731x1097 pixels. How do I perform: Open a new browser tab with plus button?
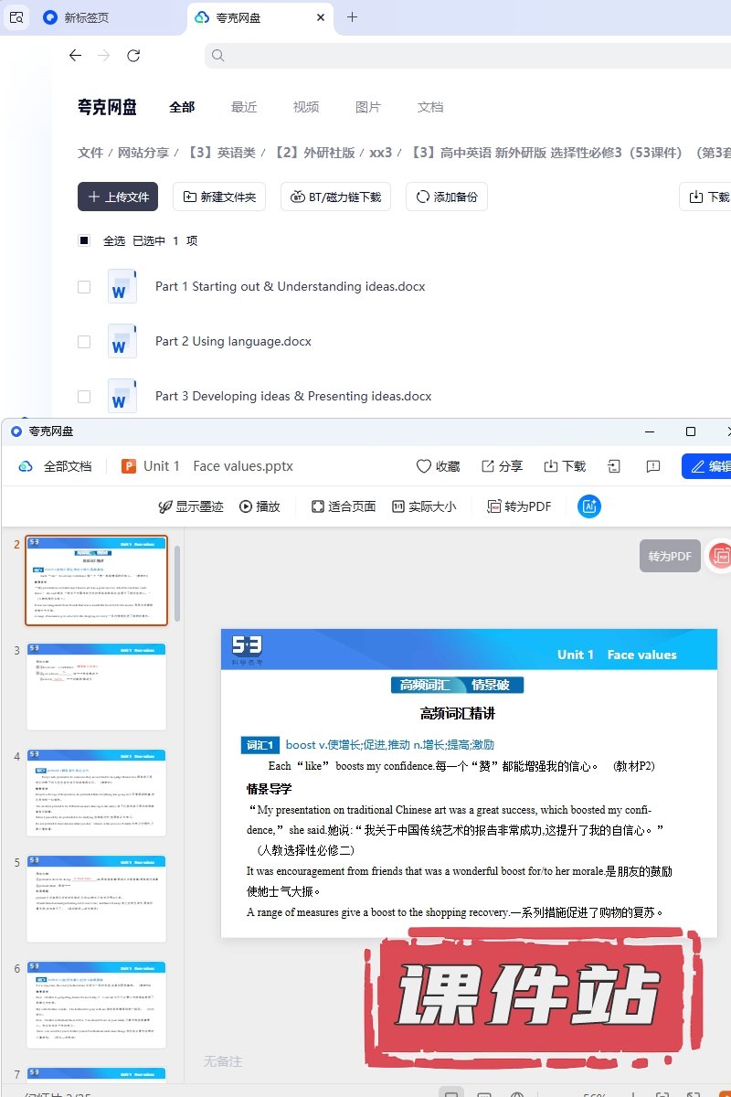coord(353,17)
